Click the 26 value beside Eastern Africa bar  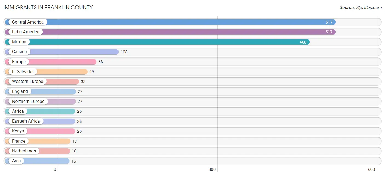point(79,122)
